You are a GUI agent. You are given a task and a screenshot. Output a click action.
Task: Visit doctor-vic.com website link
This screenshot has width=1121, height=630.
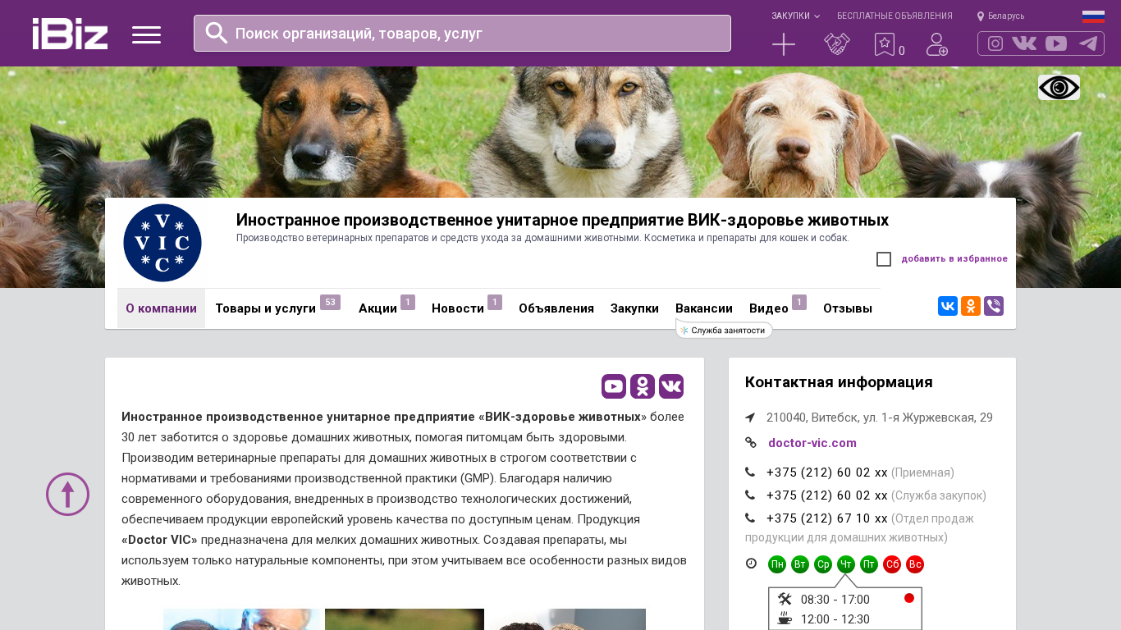tap(812, 443)
